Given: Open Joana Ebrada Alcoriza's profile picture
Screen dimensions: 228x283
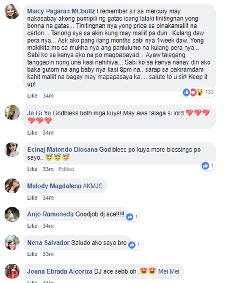Looking at the screenshot, I should coord(12,271).
